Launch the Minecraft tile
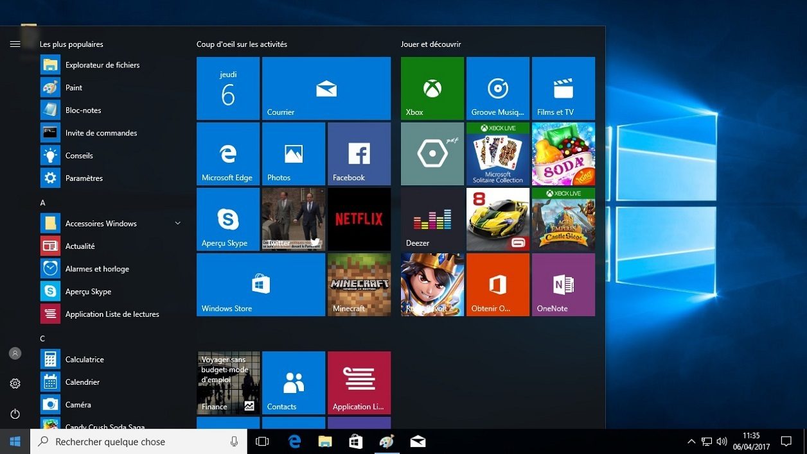Image resolution: width=807 pixels, height=454 pixels. [359, 285]
